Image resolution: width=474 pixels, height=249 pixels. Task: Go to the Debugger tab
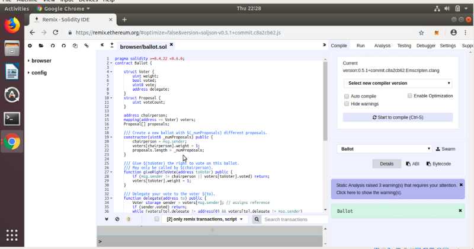click(426, 46)
